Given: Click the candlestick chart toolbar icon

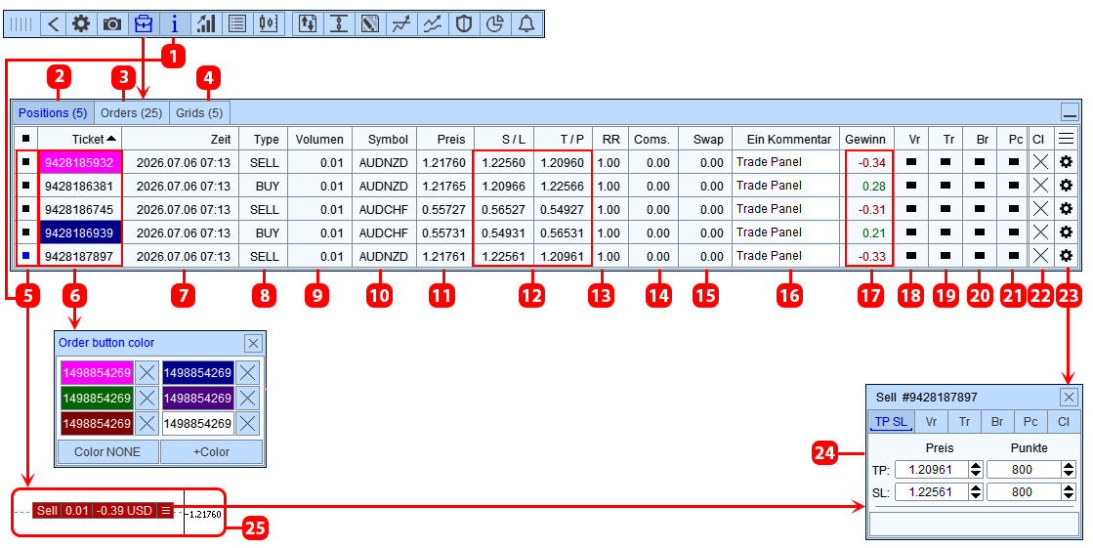Looking at the screenshot, I should tap(269, 23).
